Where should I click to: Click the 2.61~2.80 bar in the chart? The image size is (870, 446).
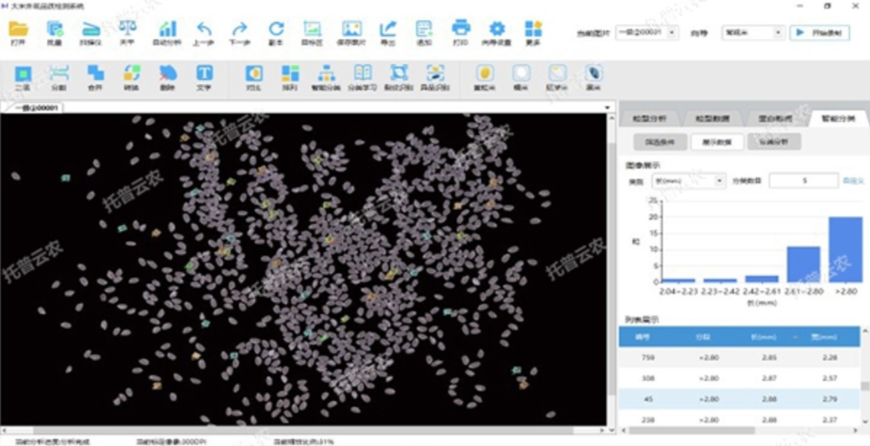[x=803, y=264]
